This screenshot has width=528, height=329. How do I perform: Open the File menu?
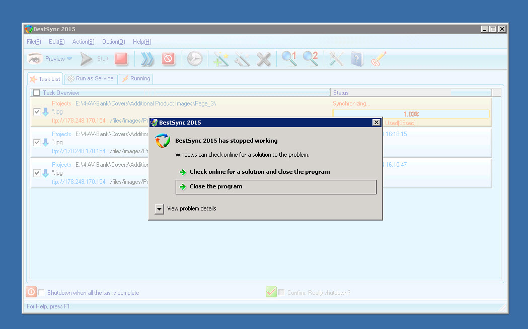pos(34,42)
